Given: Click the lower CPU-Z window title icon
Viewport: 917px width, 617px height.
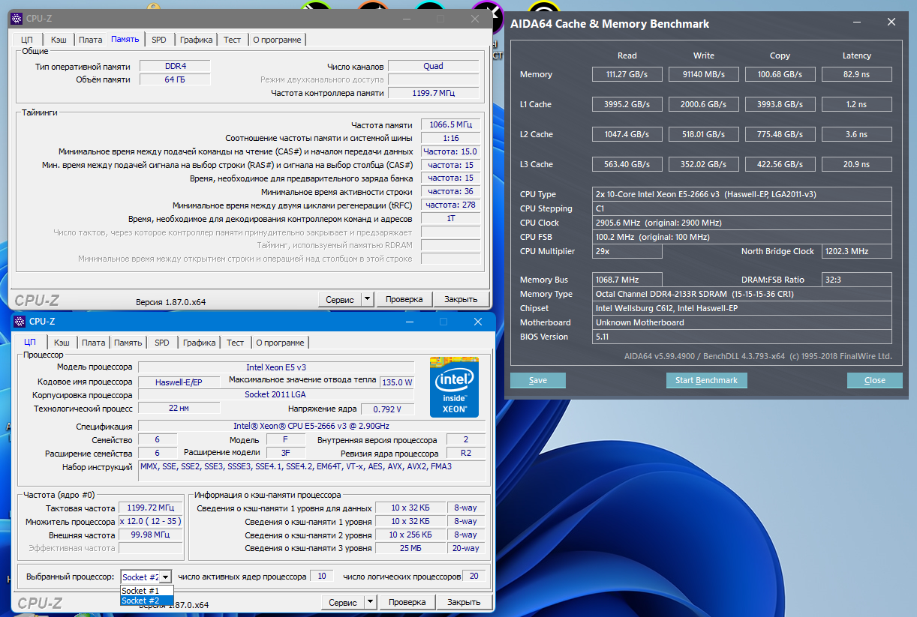Looking at the screenshot, I should (19, 322).
